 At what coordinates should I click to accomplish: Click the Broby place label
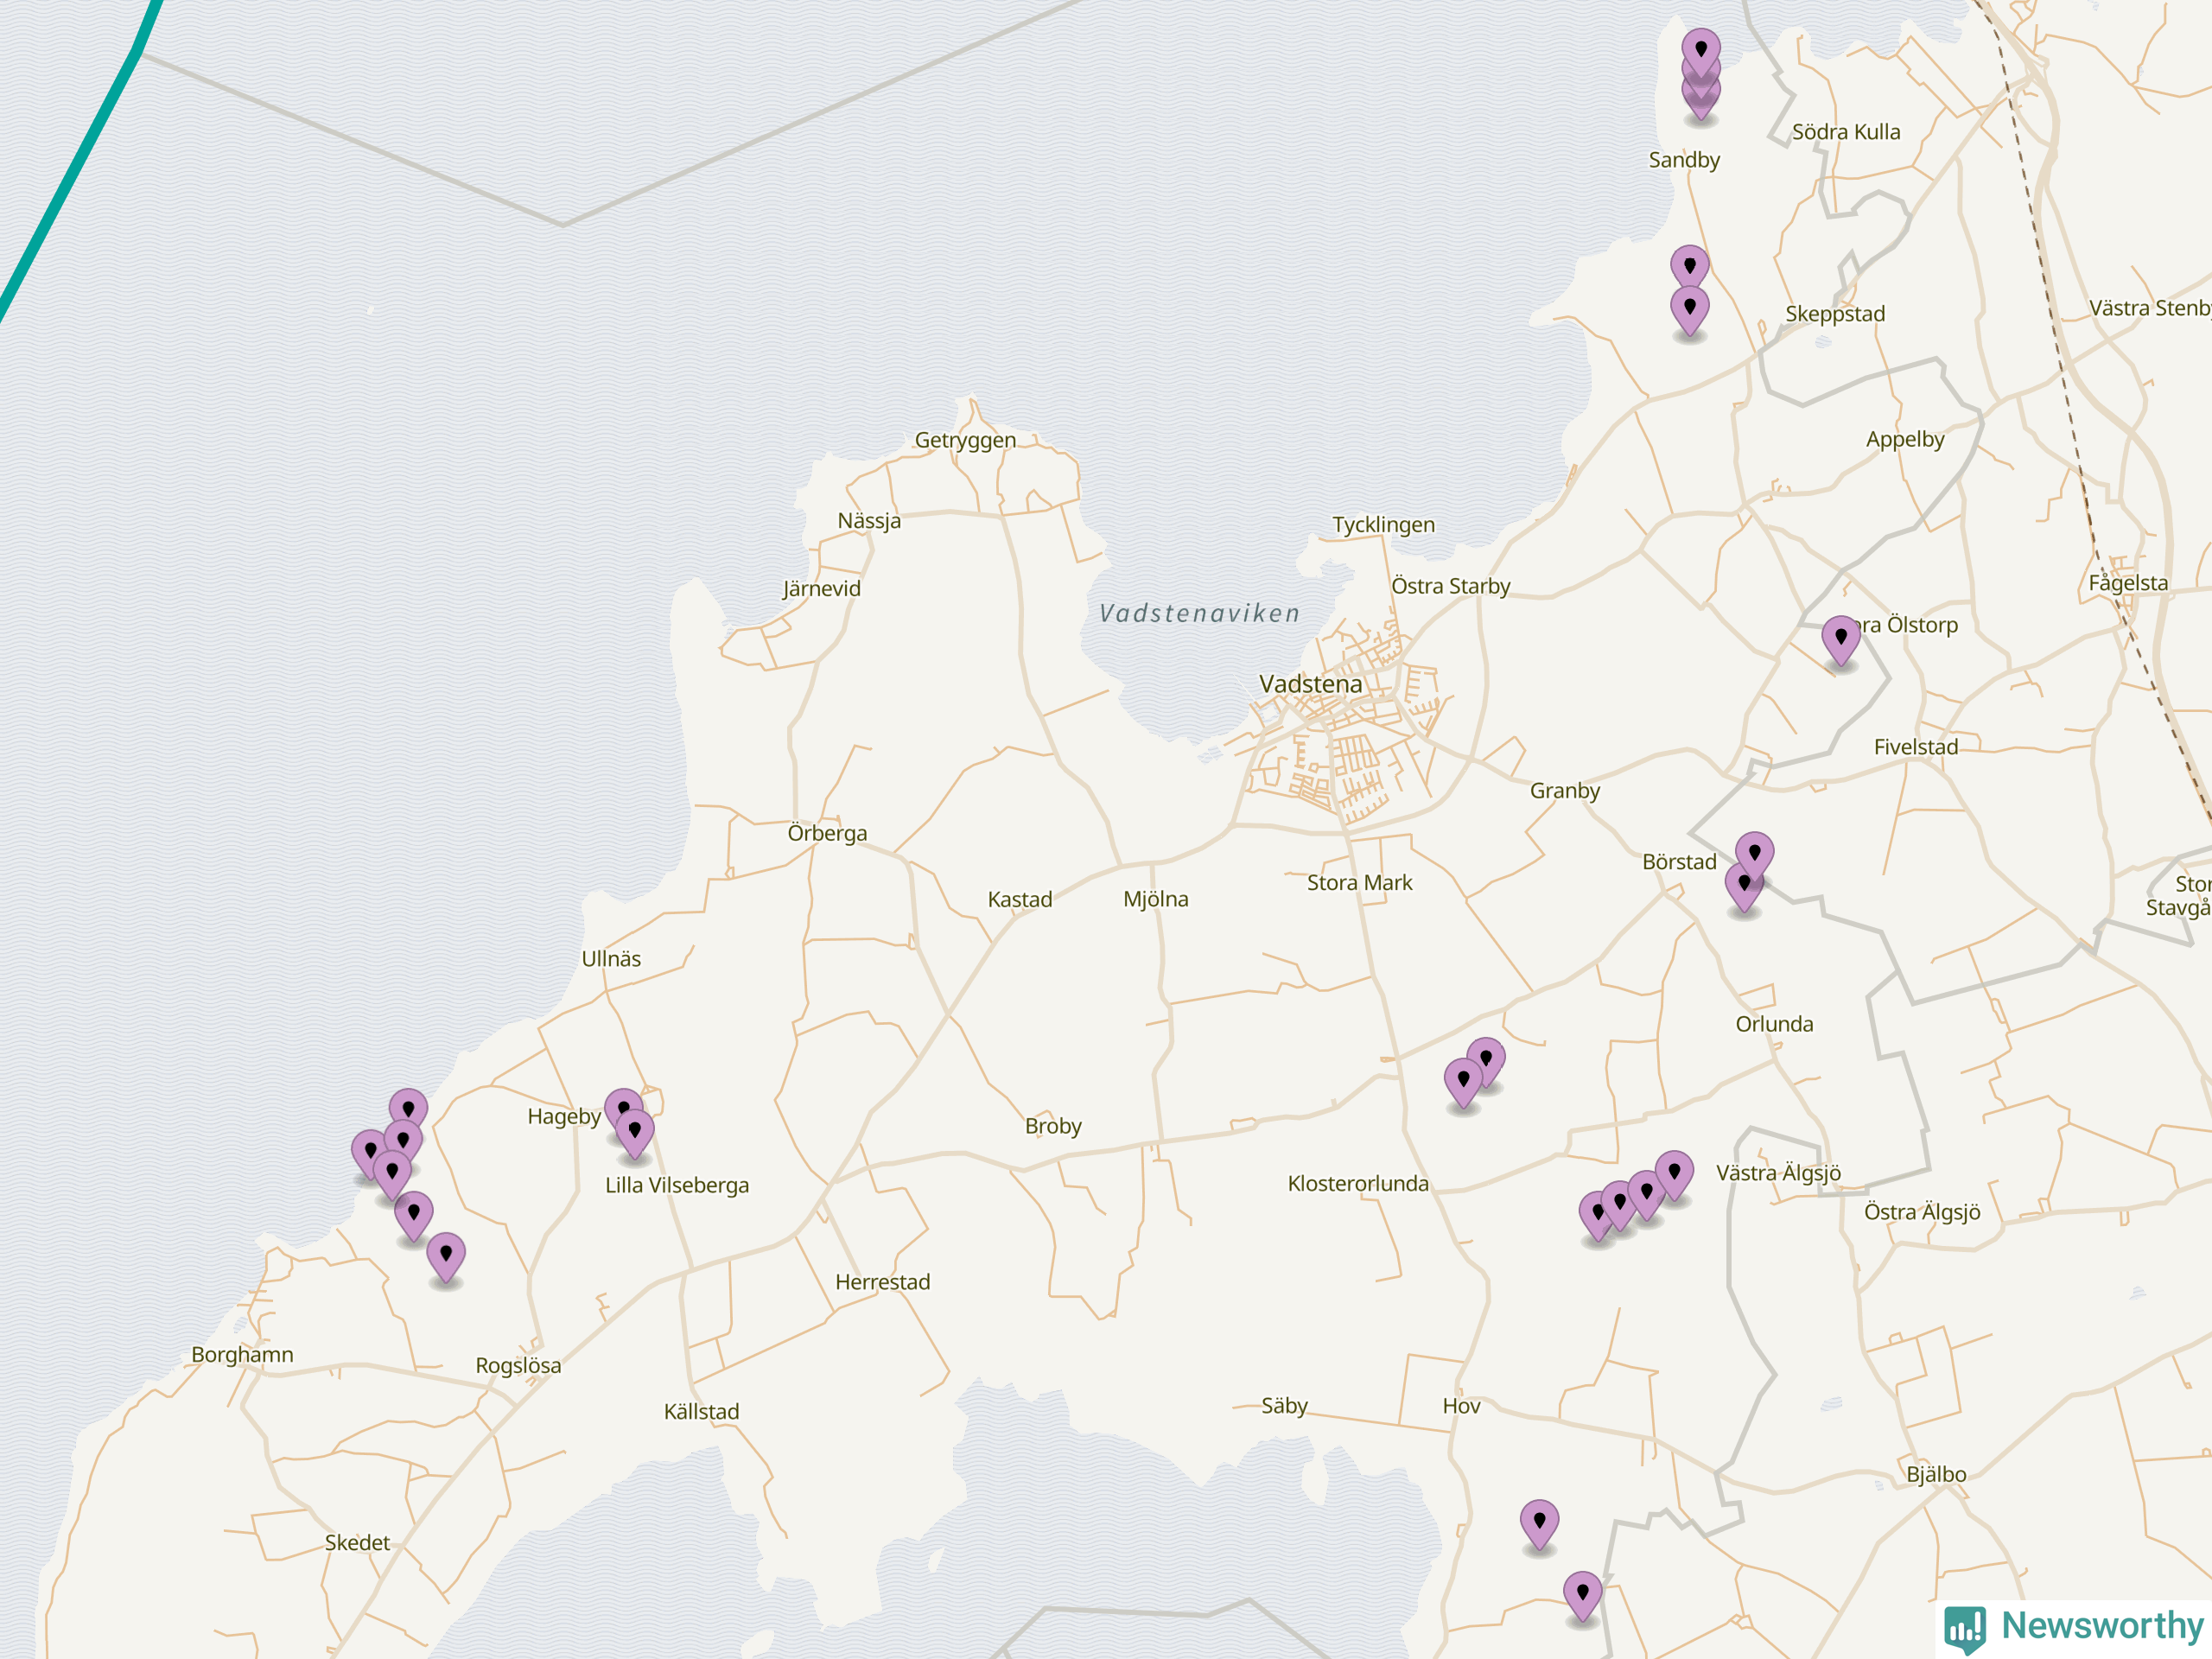point(1053,1126)
